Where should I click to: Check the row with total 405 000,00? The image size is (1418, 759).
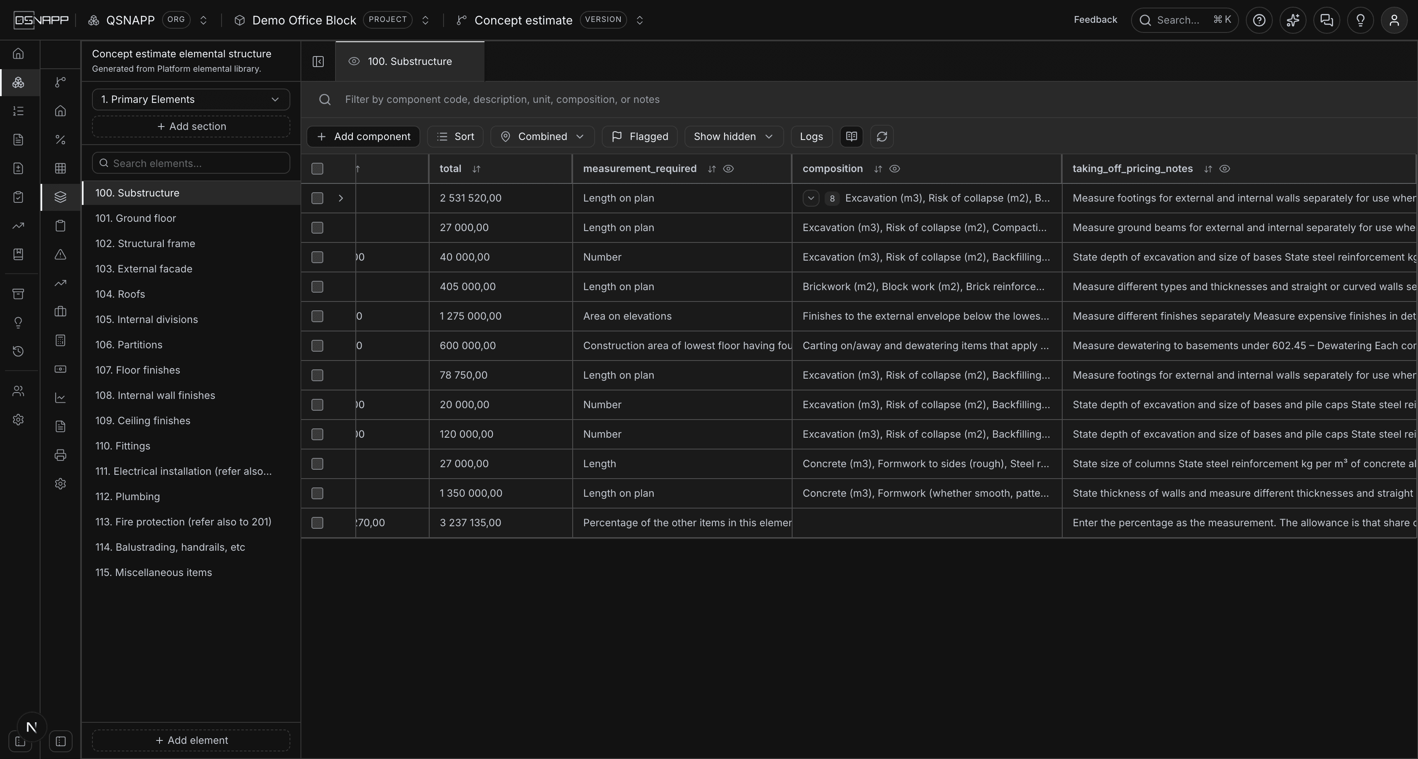[317, 287]
